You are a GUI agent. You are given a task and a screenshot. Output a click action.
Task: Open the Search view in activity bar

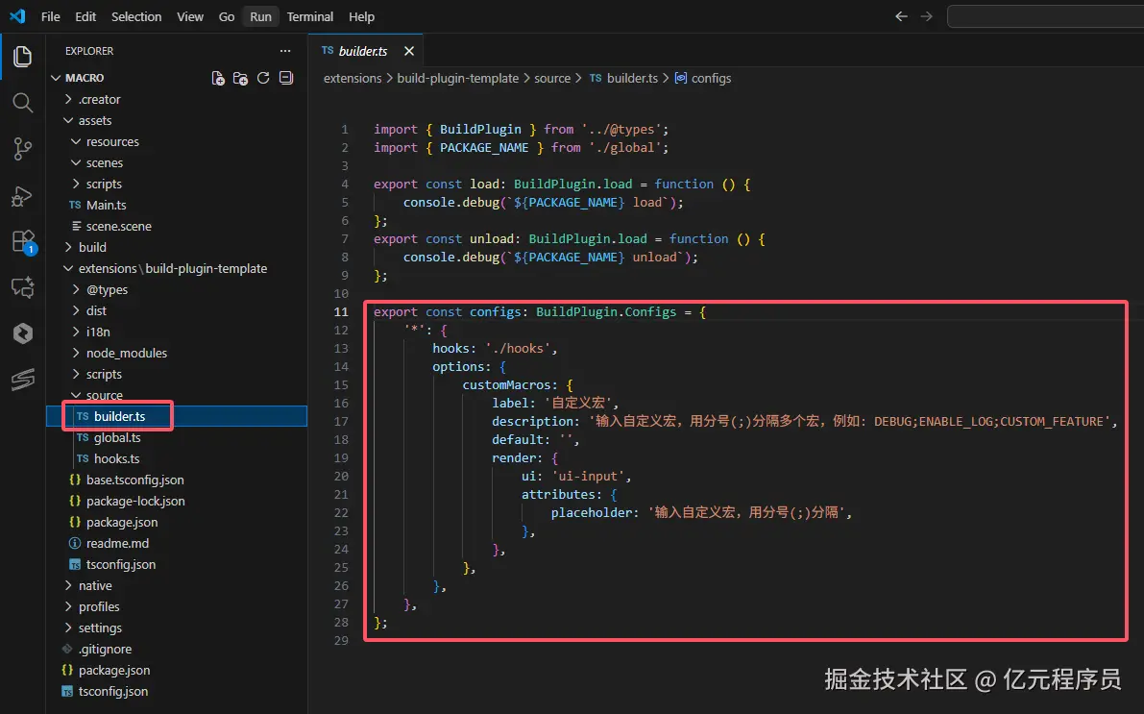[x=22, y=103]
